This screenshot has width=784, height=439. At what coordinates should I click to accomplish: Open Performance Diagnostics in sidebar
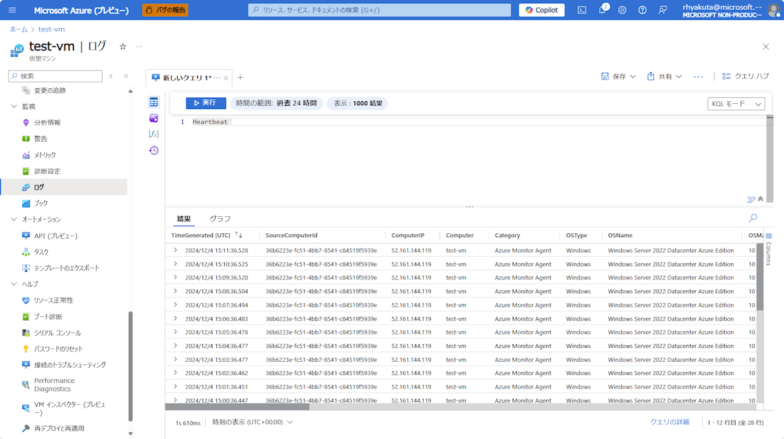(x=54, y=385)
